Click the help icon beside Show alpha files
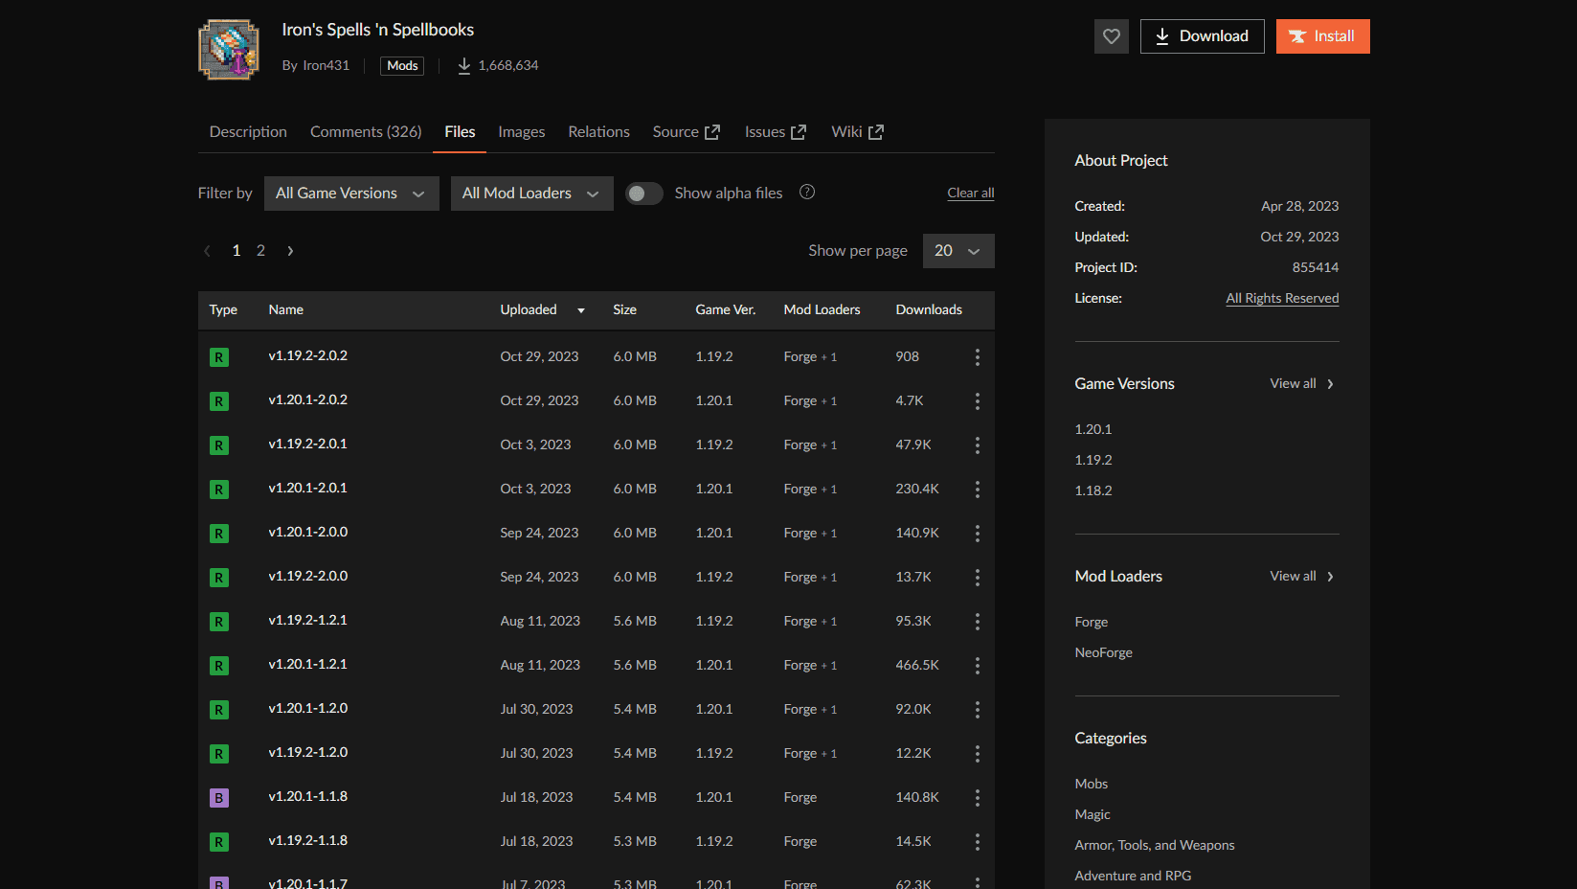 pyautogui.click(x=807, y=193)
